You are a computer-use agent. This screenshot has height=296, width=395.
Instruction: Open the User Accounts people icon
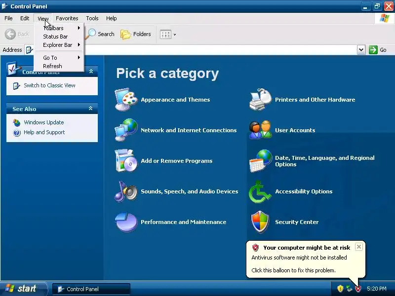click(261, 130)
